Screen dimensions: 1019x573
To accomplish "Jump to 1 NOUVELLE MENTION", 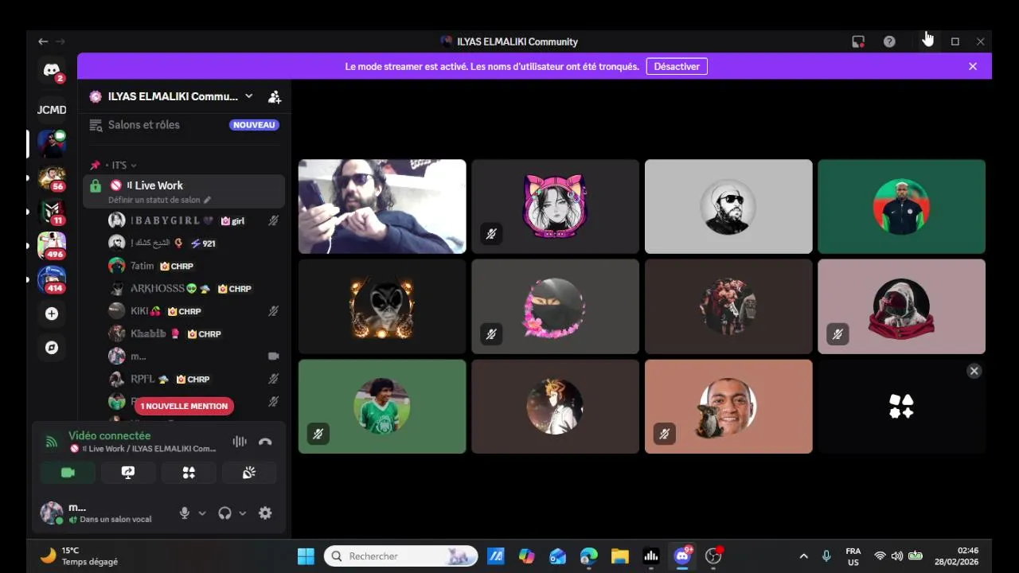I will coord(184,406).
